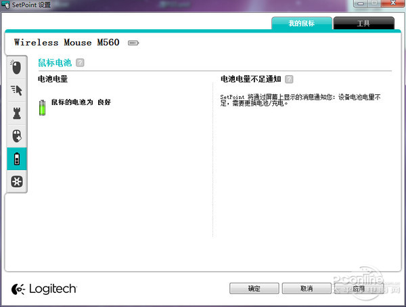This screenshot has width=406, height=307.
Task: Click the Wireless Mouse M560 device title
Action: pos(67,43)
